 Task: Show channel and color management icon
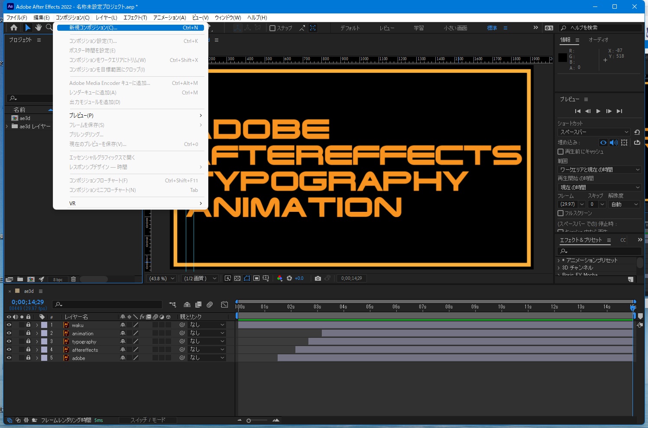[280, 278]
